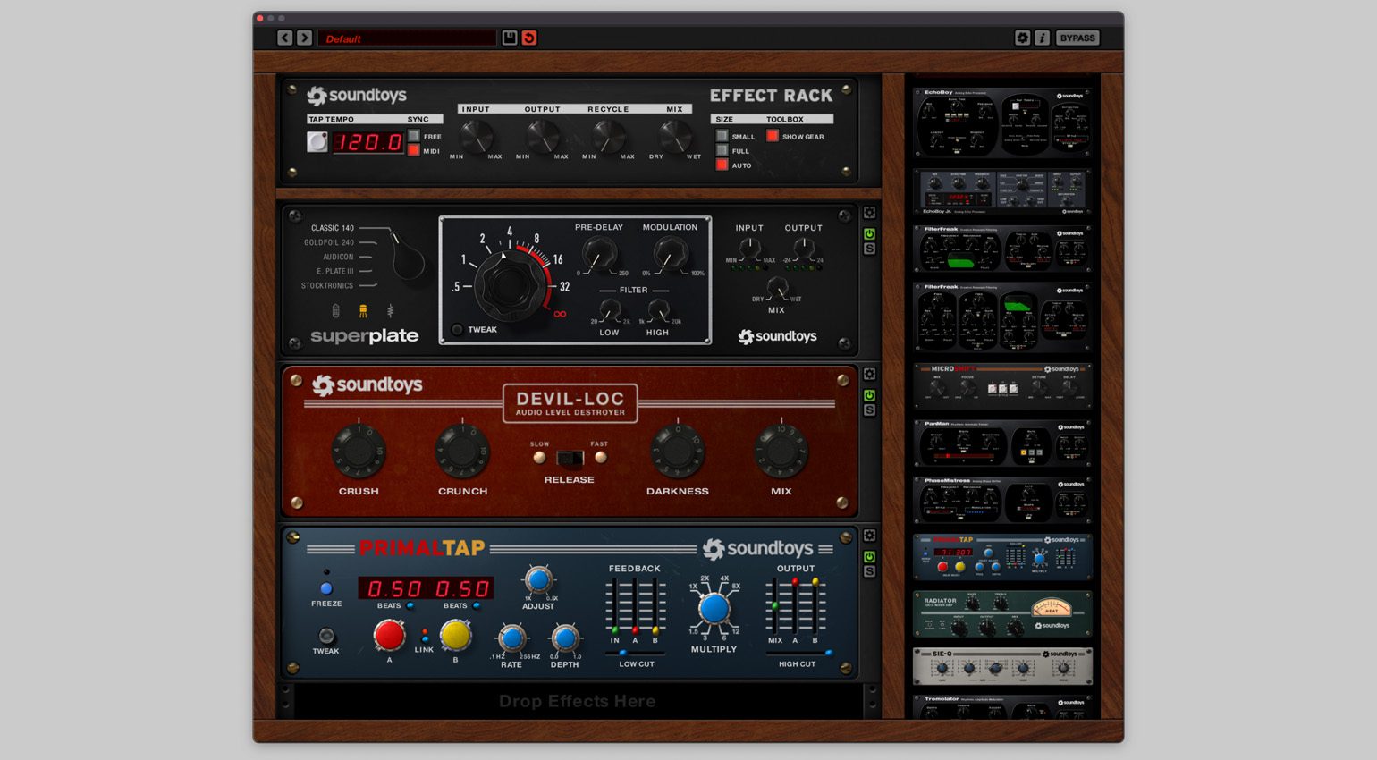Tap the Tap Tempo pad
The height and width of the screenshot is (760, 1377).
317,142
